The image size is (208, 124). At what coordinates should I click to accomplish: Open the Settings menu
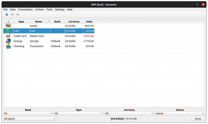pyautogui.click(x=60, y=9)
